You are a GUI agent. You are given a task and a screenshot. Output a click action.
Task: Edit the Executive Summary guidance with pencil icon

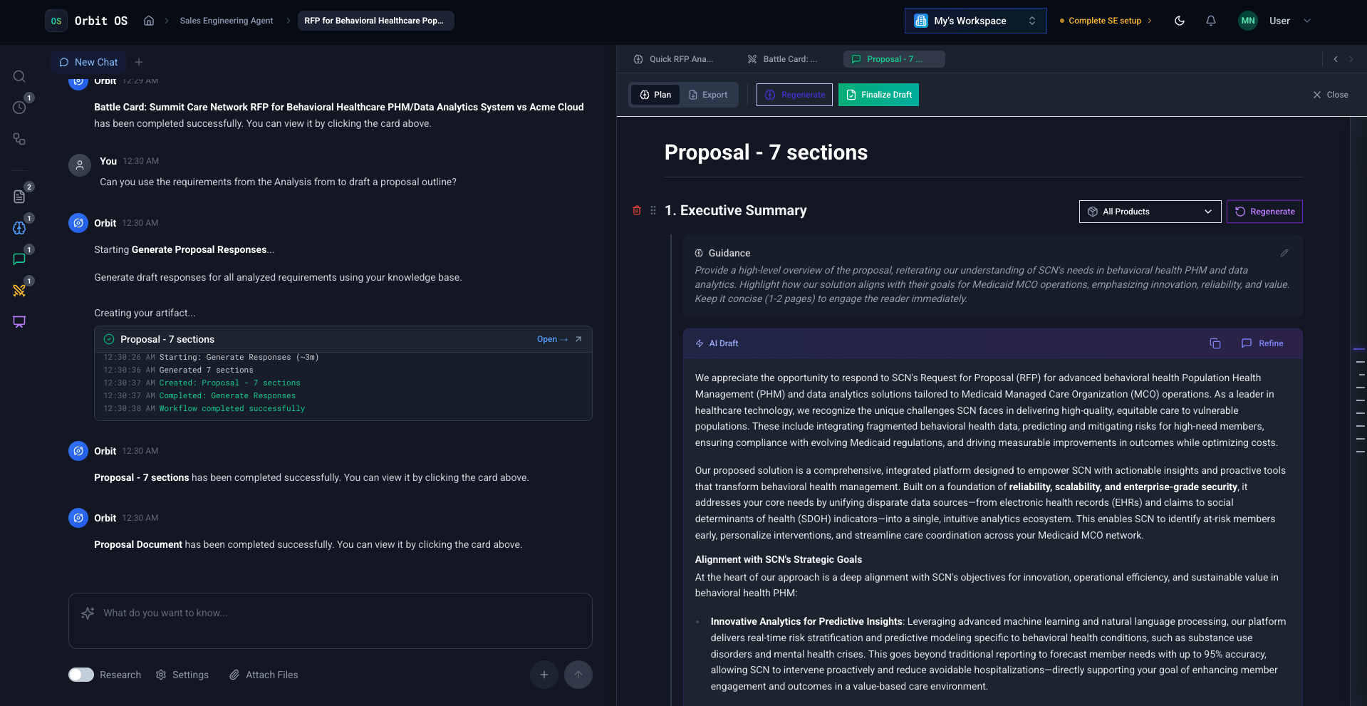pos(1284,253)
